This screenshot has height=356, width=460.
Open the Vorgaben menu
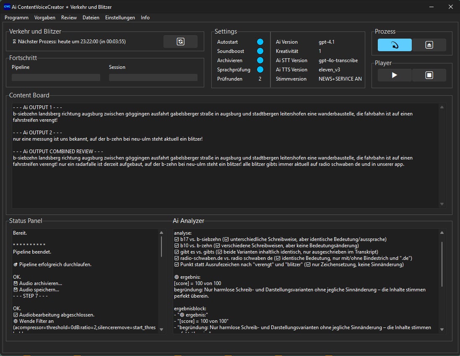44,18
